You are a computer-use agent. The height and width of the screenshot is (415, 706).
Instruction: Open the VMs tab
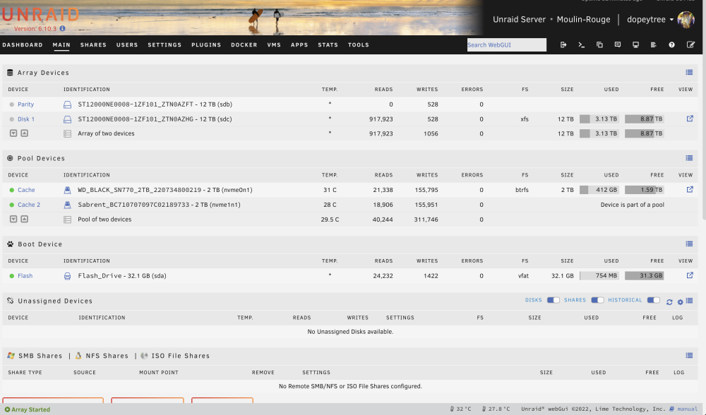274,45
